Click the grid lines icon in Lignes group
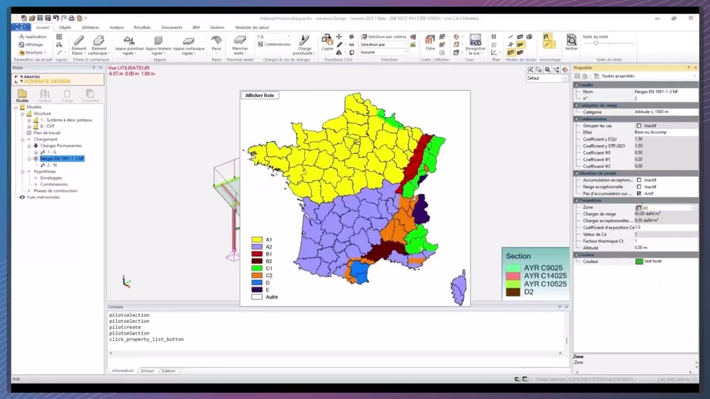710x399 pixels. point(59,37)
